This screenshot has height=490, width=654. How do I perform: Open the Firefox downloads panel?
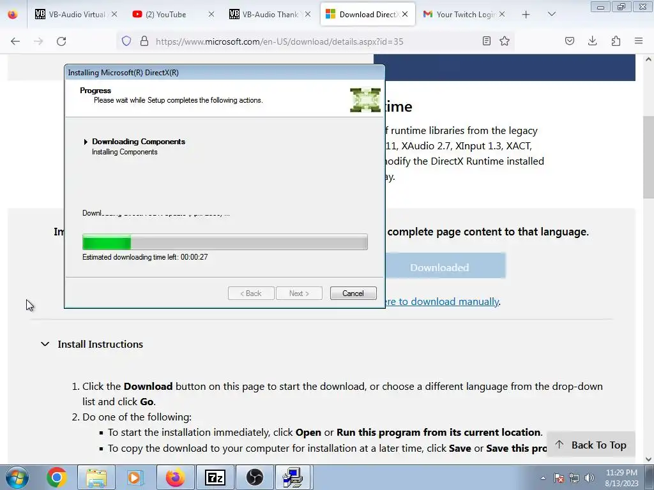[x=592, y=41]
